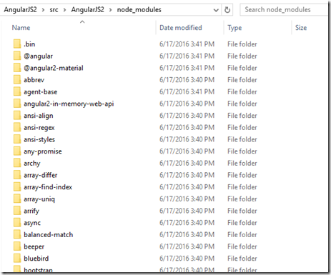The width and height of the screenshot is (331, 275).
Task: Select the angular2-in-memory-web-api folder icon
Action: [17, 104]
